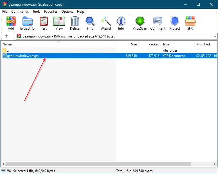Screen dimensions: 218x174
Task: Click the File folder type cell
Action: click(x=170, y=50)
